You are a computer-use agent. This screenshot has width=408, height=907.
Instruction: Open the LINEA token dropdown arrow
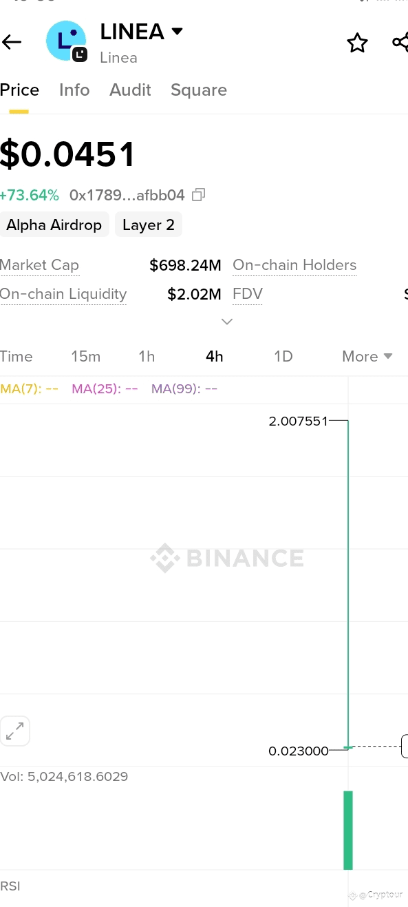click(x=177, y=31)
